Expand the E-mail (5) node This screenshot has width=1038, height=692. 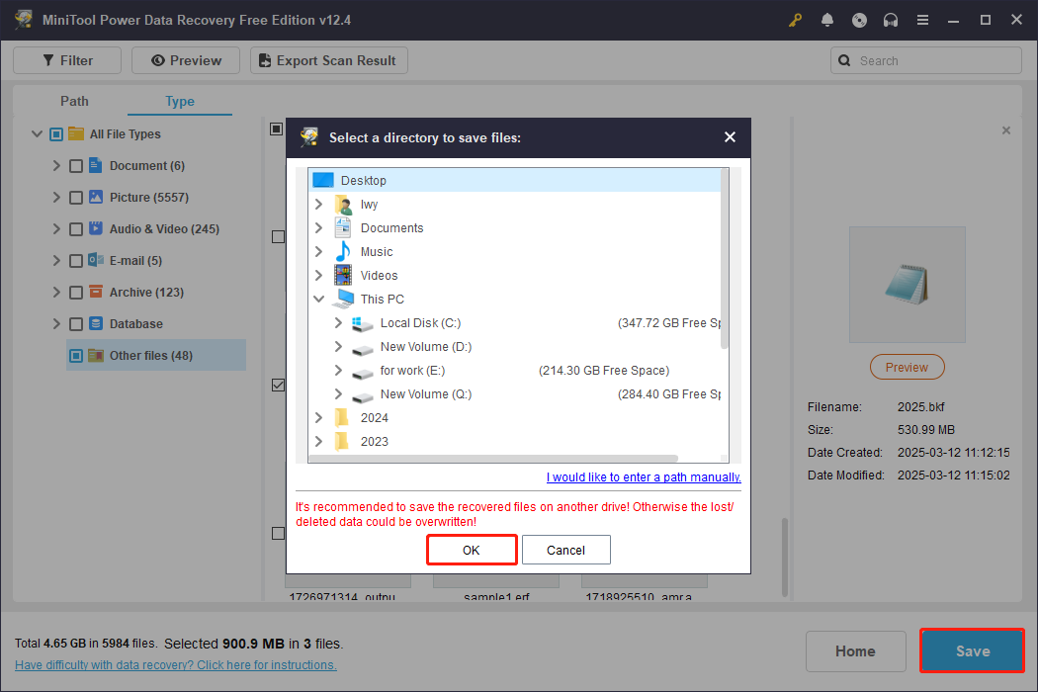[x=56, y=261]
